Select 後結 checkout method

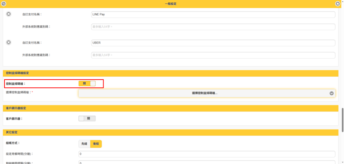coord(96,144)
